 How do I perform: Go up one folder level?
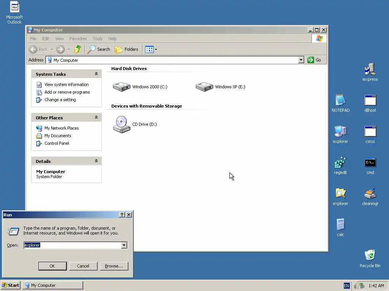[x=78, y=49]
